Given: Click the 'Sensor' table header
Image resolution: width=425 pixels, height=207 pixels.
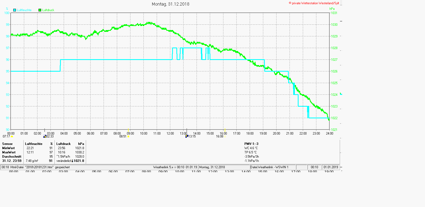Looking at the screenshot, I should click(7, 144).
